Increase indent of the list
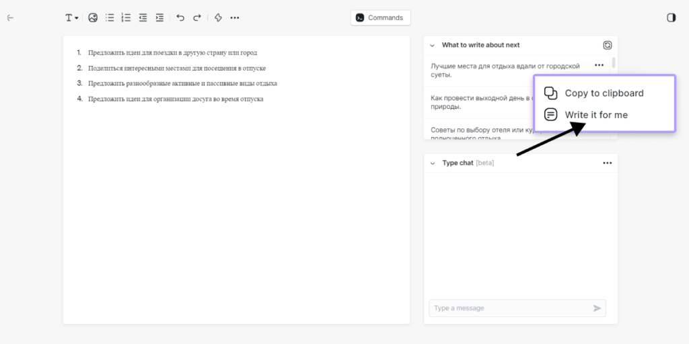 click(x=159, y=18)
